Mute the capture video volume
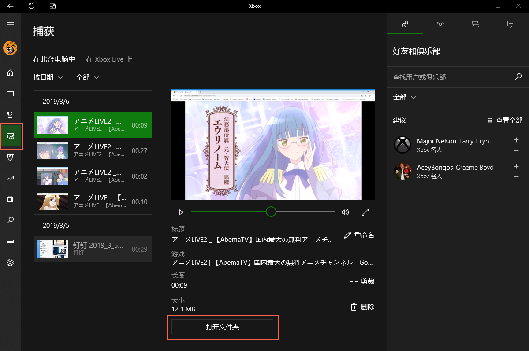 click(345, 212)
